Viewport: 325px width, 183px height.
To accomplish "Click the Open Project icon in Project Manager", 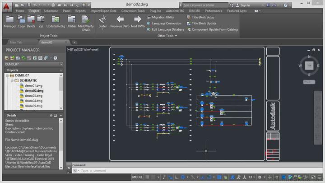I will tap(7, 58).
